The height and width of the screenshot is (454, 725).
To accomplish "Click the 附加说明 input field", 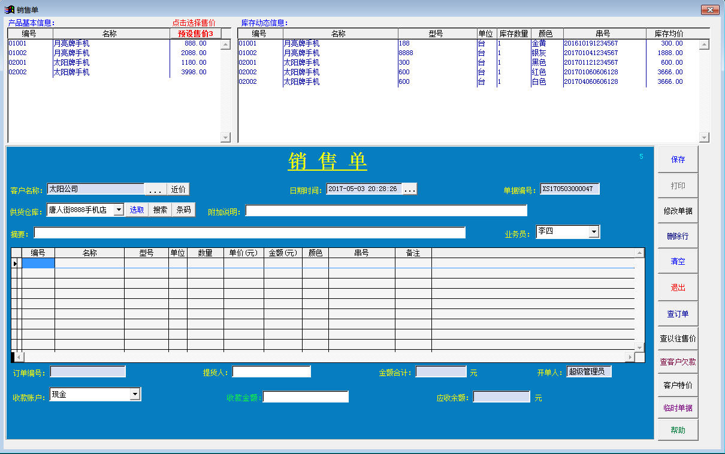I will coord(386,210).
